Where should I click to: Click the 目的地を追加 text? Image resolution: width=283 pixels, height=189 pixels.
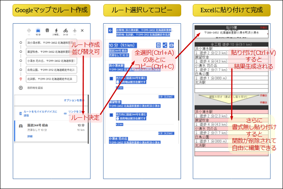[35, 88]
